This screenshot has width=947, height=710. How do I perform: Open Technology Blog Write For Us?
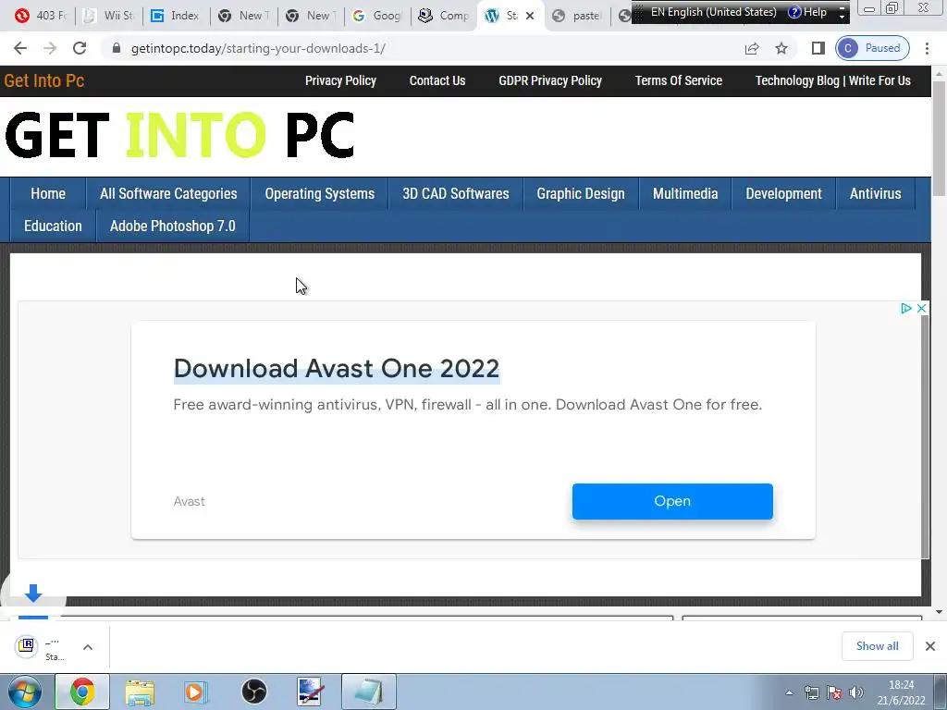(833, 81)
